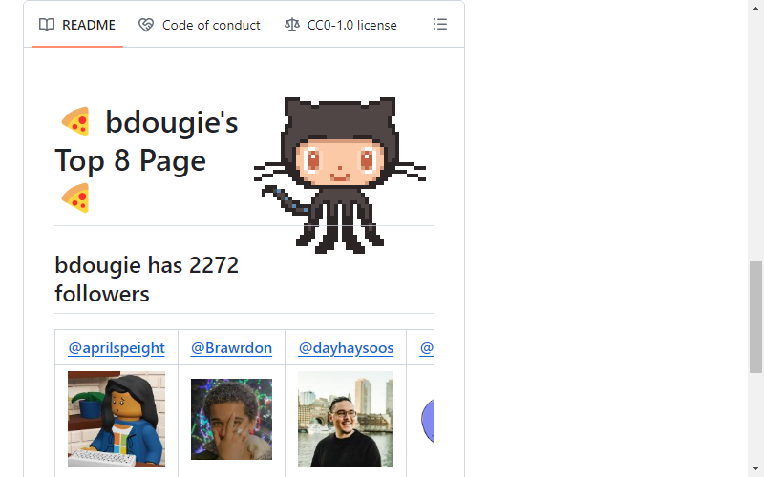Open the CC0-1.0 license tab
Screen dimensions: 764x477
point(341,25)
